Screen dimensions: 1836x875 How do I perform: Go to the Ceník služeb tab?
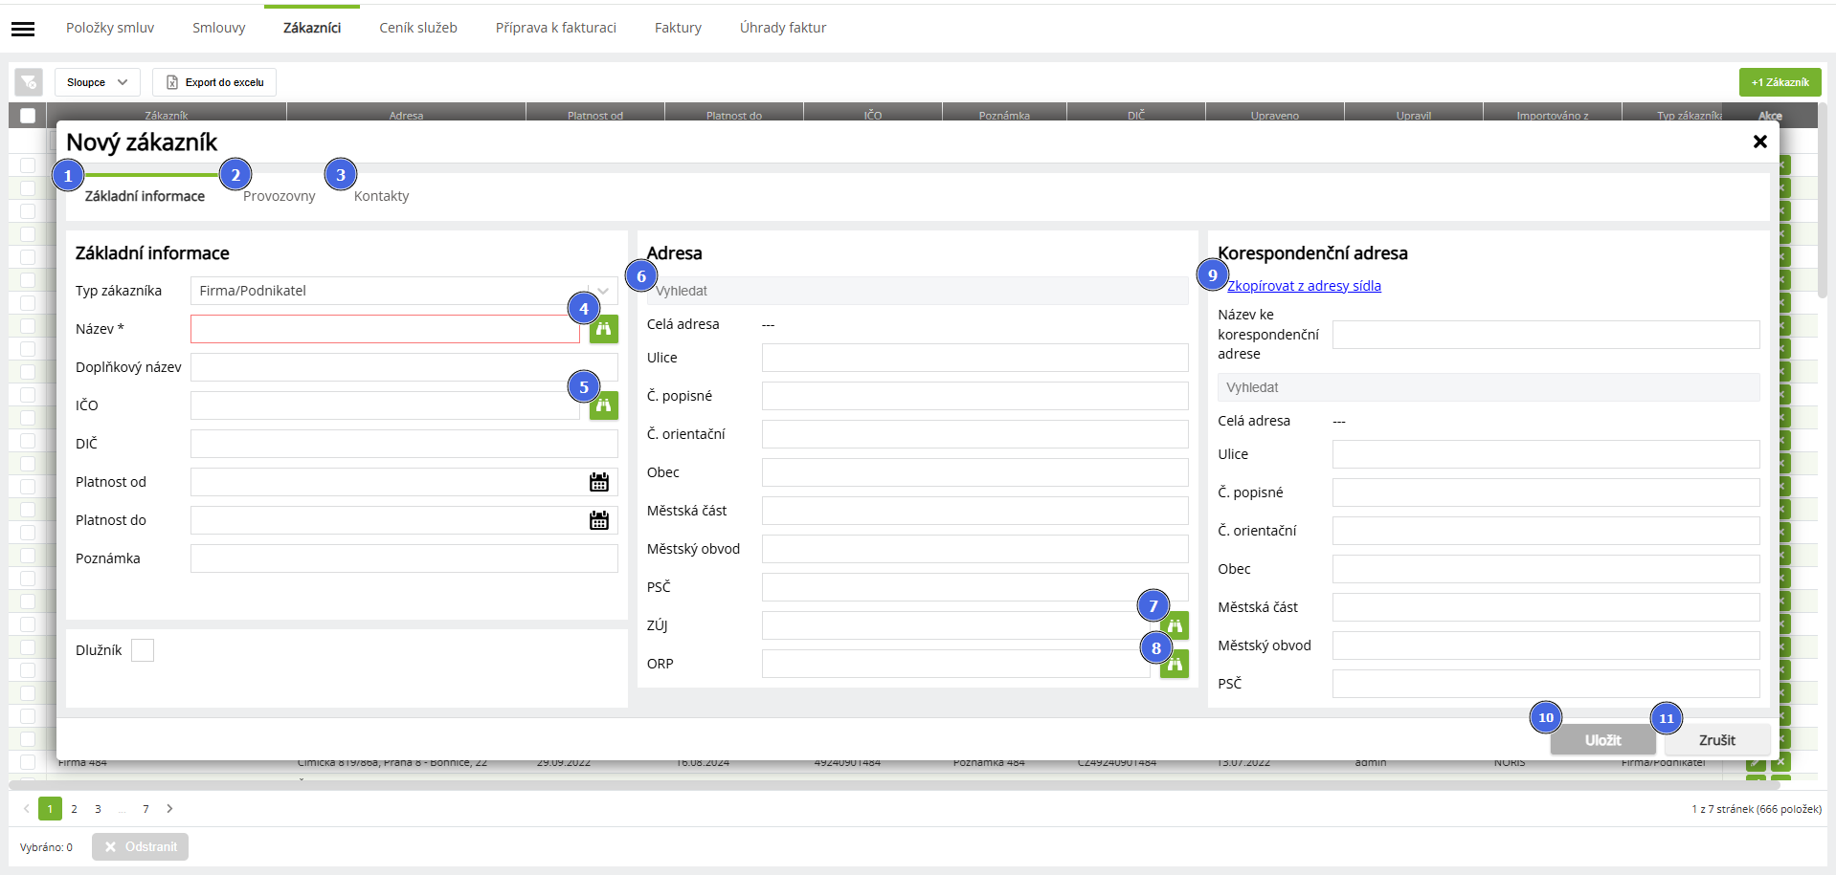pos(418,28)
